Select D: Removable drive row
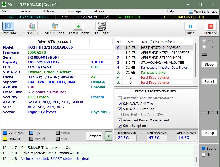 click(154, 72)
